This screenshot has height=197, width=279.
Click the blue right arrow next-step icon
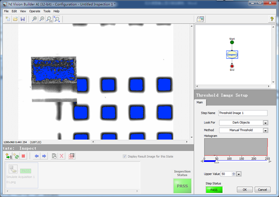point(44,156)
